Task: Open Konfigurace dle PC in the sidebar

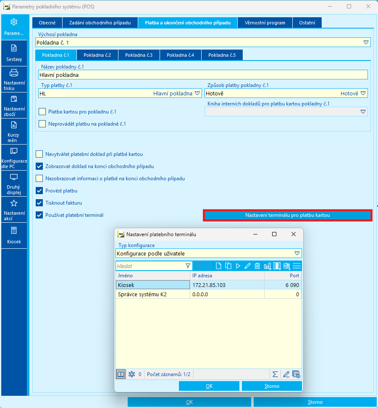Action: coord(14,157)
